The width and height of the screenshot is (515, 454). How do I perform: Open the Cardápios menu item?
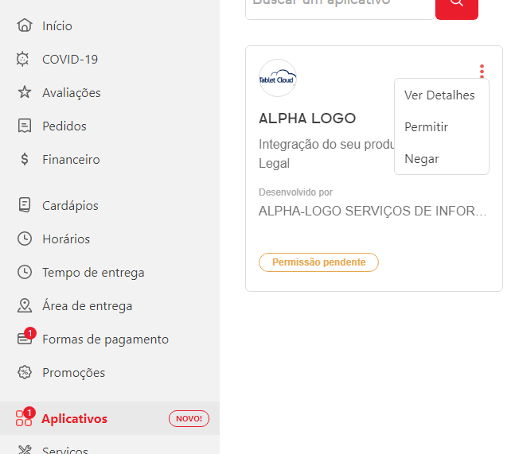coord(70,206)
